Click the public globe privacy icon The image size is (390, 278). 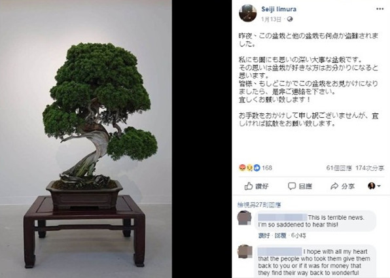[290, 19]
